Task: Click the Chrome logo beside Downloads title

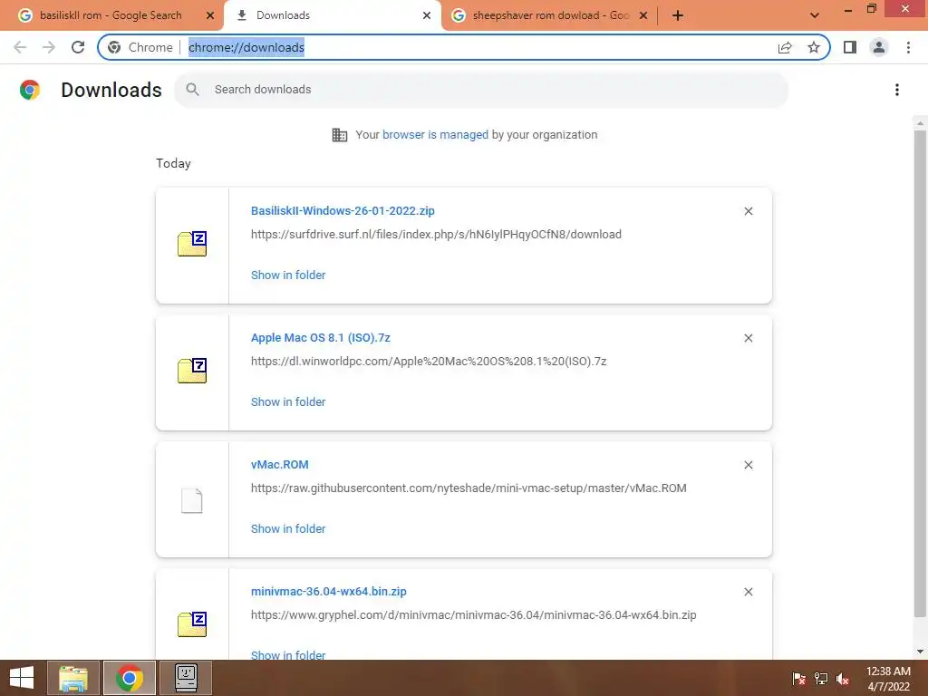Action: [30, 90]
